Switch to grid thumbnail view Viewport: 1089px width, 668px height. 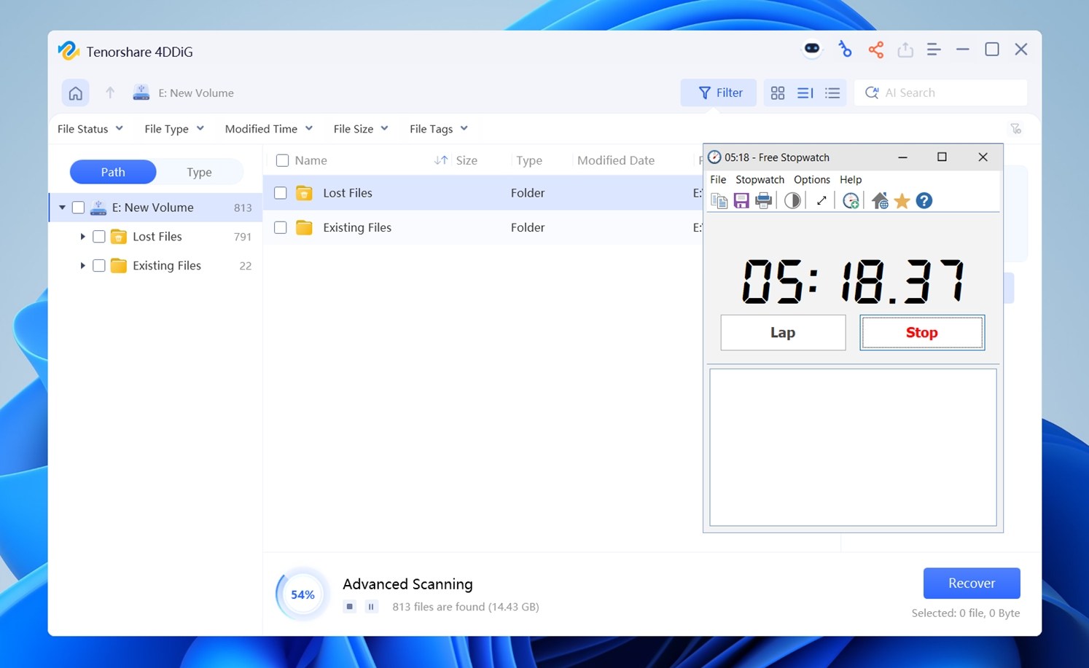pyautogui.click(x=778, y=93)
